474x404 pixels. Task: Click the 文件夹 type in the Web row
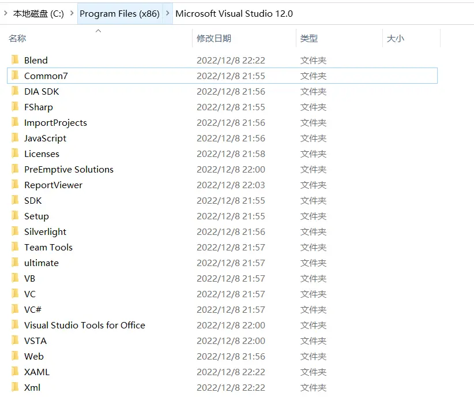pos(313,357)
